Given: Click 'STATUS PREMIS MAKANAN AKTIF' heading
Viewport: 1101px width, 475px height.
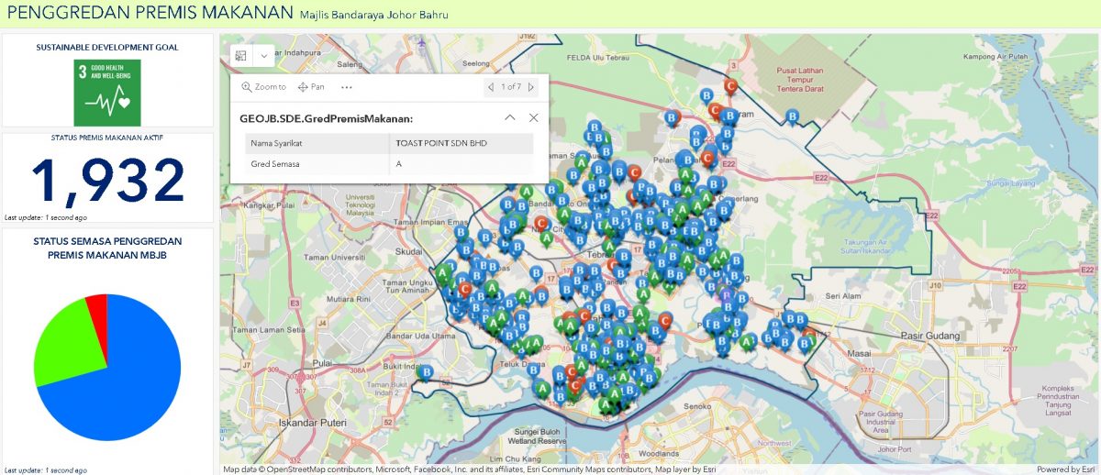Looking at the screenshot, I should coord(107,138).
